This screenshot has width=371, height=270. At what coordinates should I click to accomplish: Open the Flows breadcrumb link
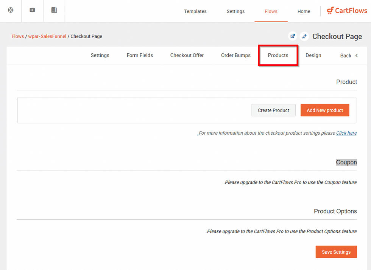click(x=18, y=36)
